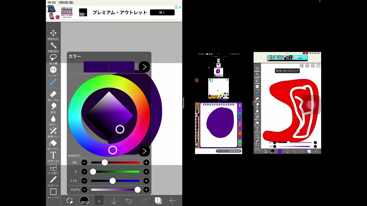367x206 pixels.
Task: Select the 塗りつぶし bucket fill tool in left app
Action: pyautogui.click(x=53, y=145)
